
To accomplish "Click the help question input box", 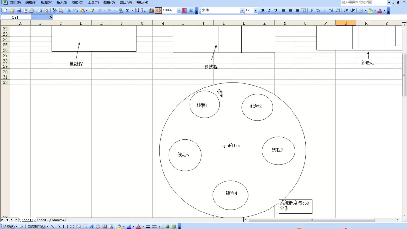I will tap(363, 3).
